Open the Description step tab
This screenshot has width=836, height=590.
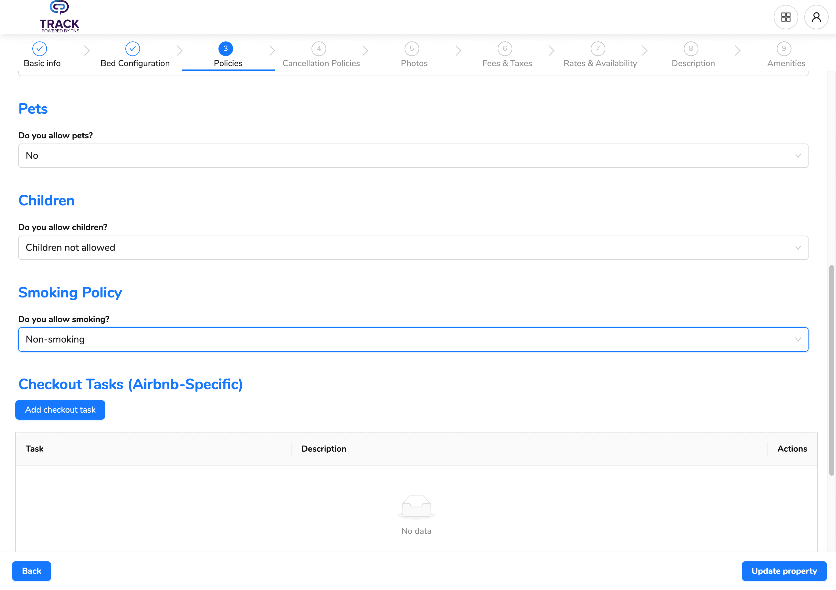tap(693, 63)
